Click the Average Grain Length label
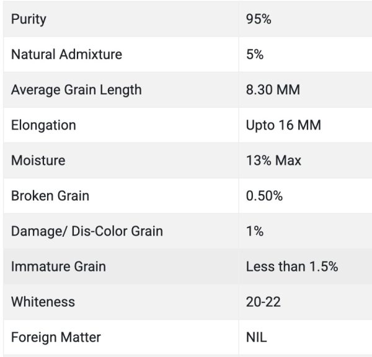 tap(76, 90)
